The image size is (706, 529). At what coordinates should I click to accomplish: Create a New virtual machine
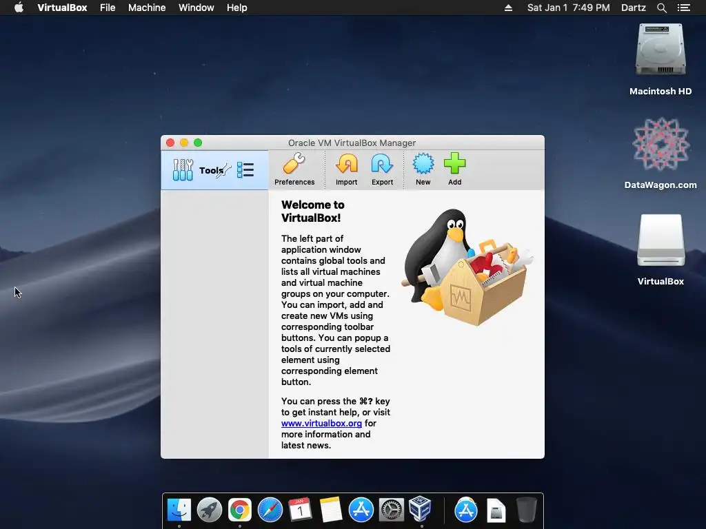click(423, 169)
